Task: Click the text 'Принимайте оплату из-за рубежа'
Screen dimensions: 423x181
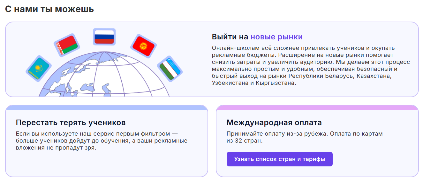Action: (x=277, y=134)
